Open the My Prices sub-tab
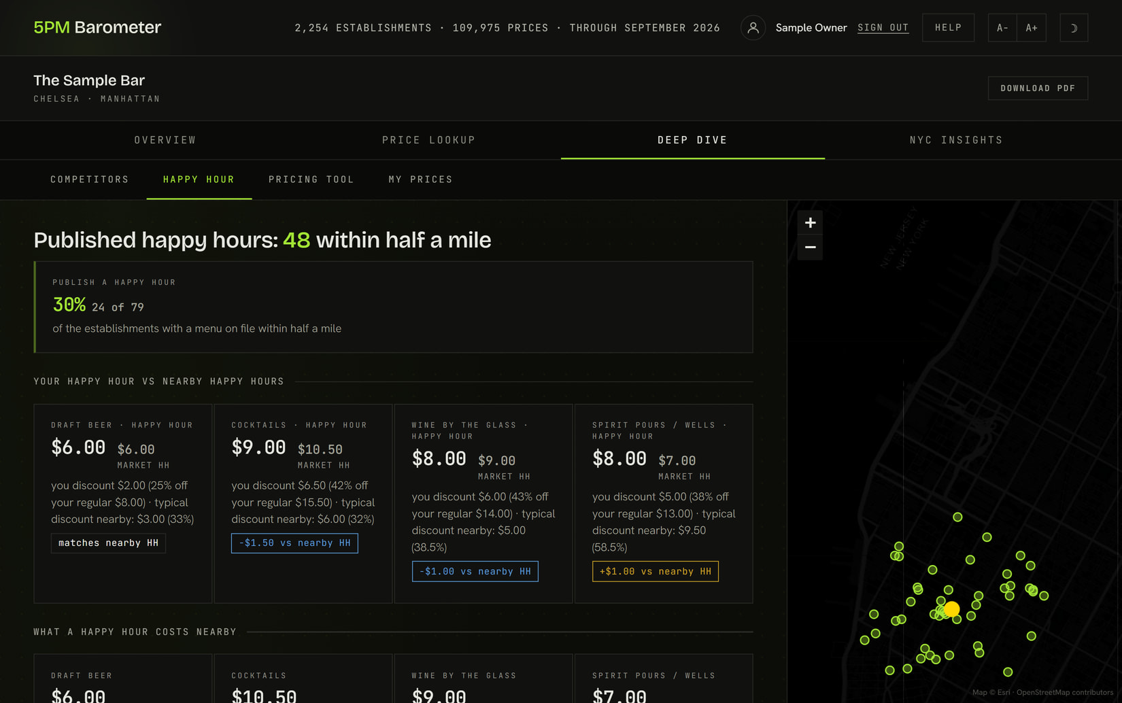Image resolution: width=1122 pixels, height=703 pixels. coord(420,179)
